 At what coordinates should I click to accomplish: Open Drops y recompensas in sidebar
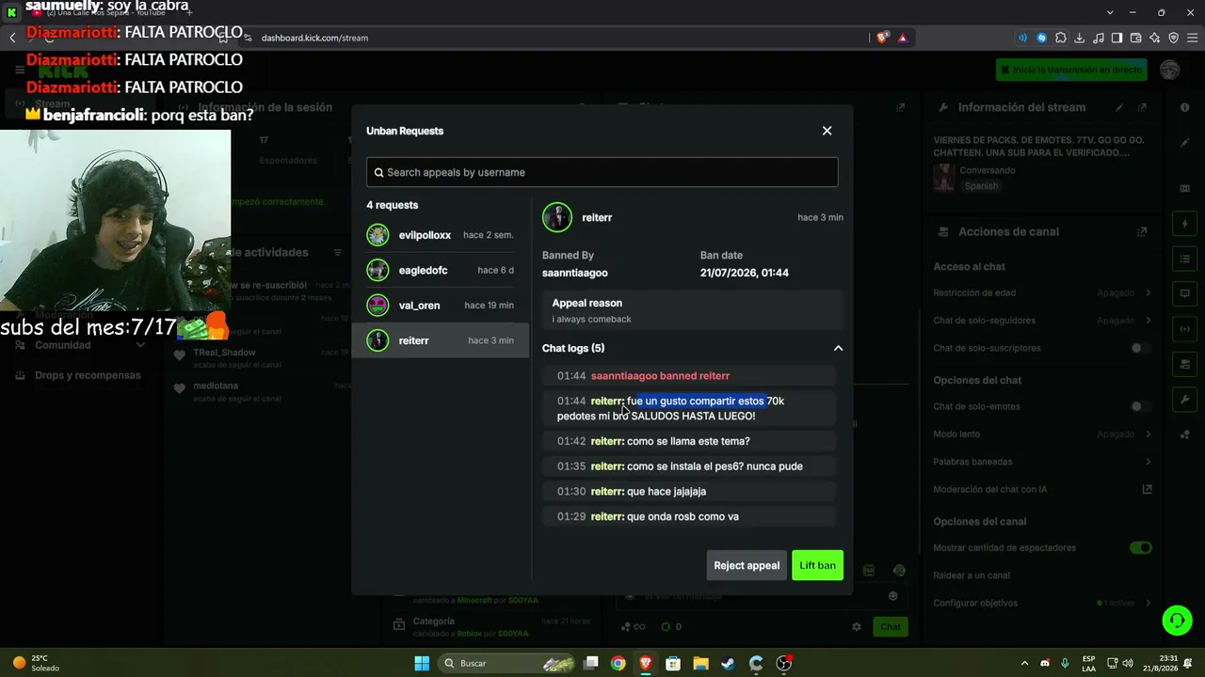80,375
